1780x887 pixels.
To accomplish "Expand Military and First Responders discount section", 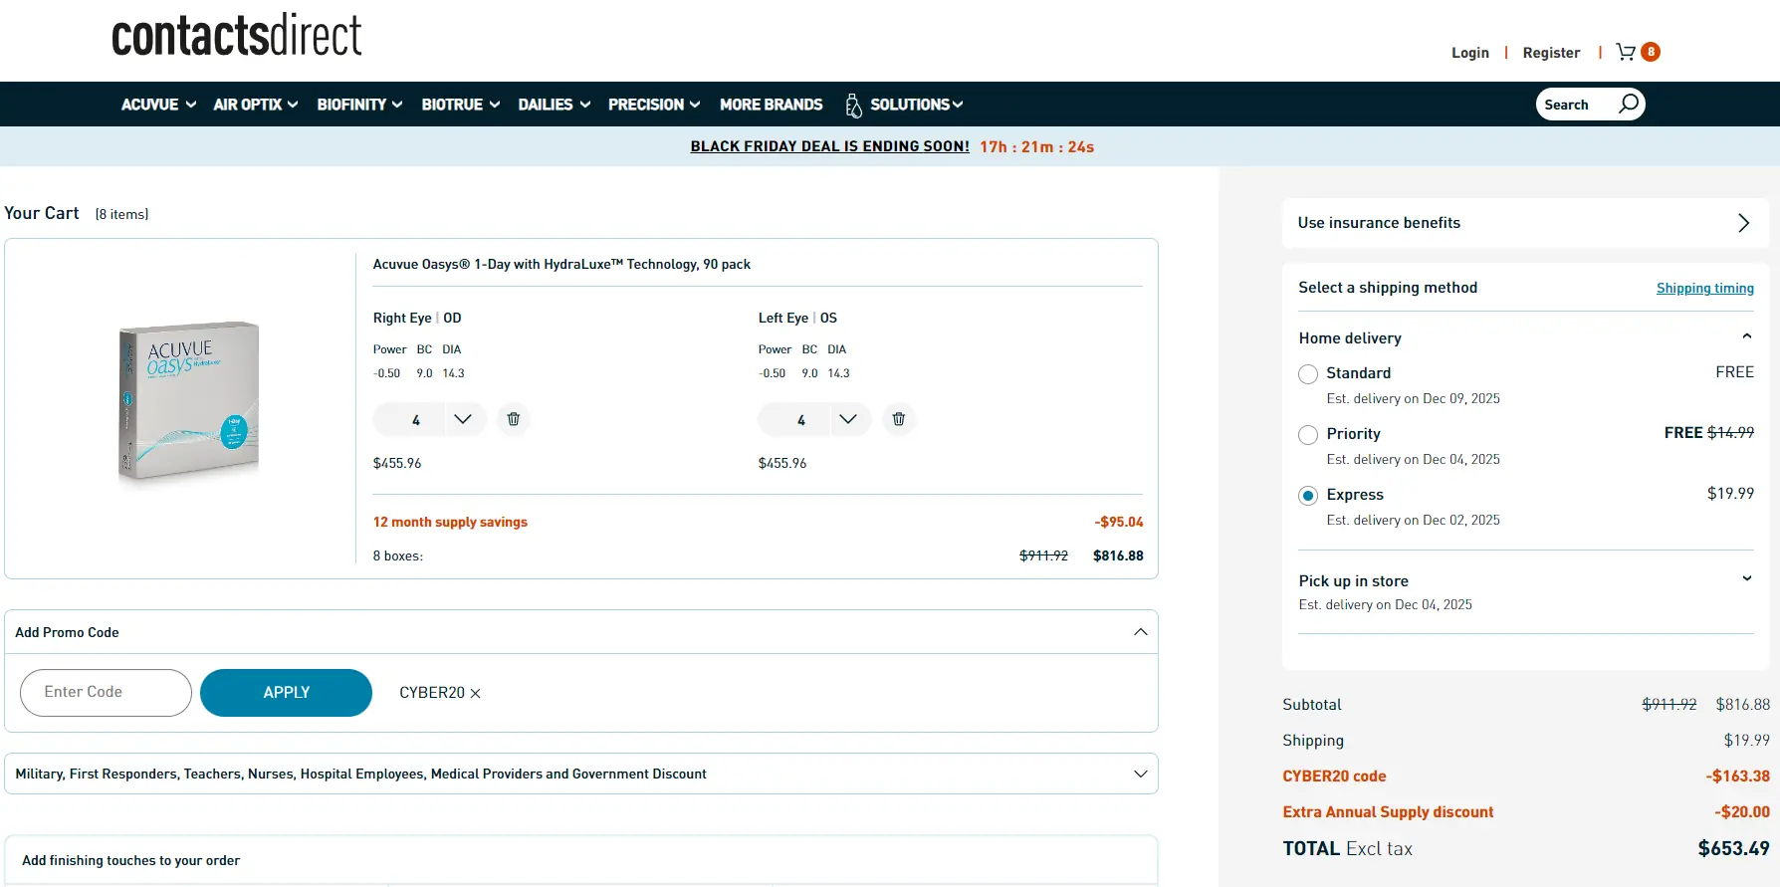I will (1140, 774).
